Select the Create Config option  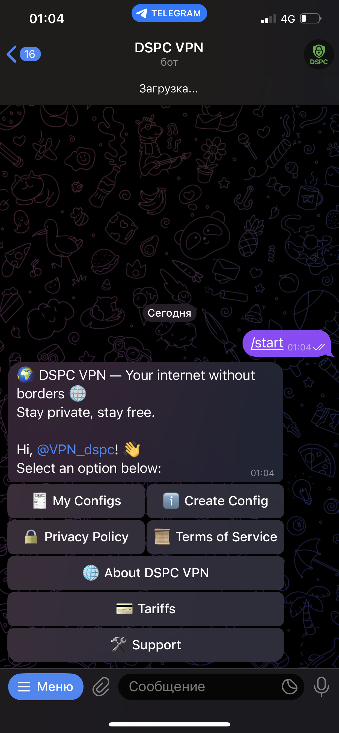(x=215, y=501)
